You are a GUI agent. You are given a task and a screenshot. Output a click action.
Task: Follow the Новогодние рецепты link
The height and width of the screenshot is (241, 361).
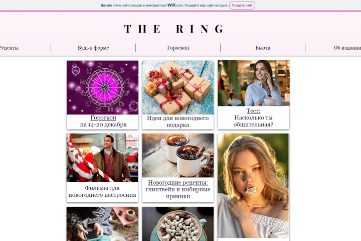coord(178,183)
